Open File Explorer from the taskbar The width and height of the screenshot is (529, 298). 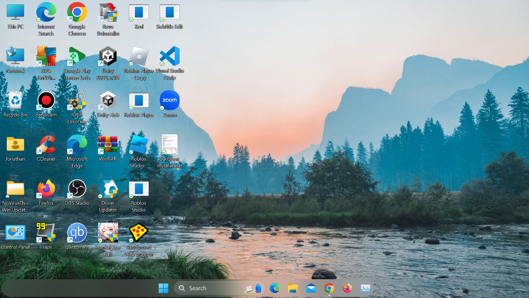coord(293,288)
